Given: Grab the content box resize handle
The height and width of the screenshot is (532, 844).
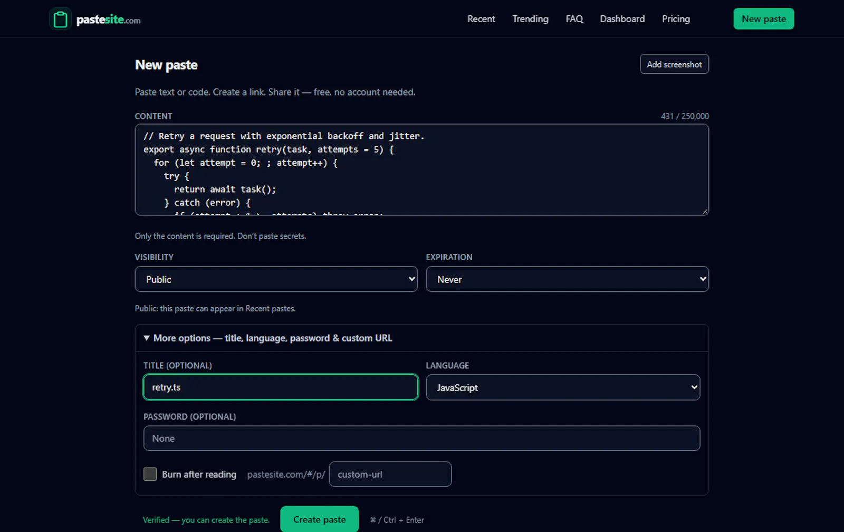Looking at the screenshot, I should (705, 211).
